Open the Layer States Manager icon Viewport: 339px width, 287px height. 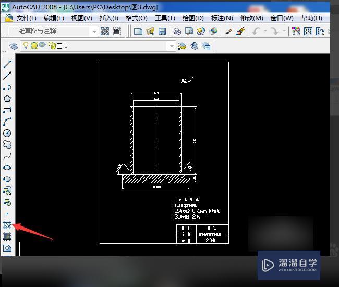click(206, 46)
